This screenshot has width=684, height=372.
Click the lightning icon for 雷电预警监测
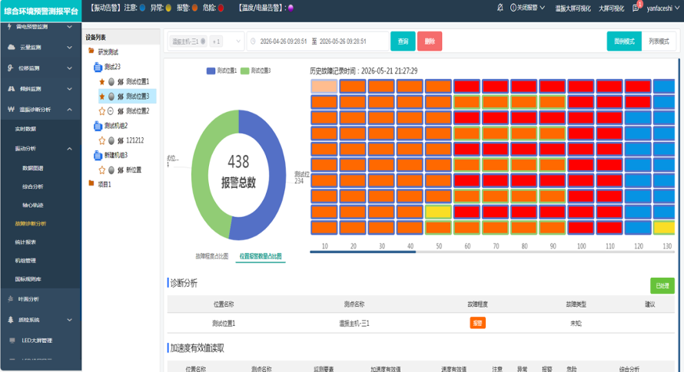pyautogui.click(x=9, y=27)
